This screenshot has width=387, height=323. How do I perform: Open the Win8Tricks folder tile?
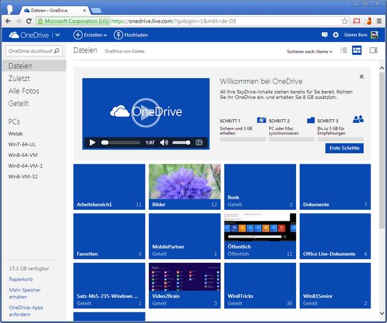[260, 285]
